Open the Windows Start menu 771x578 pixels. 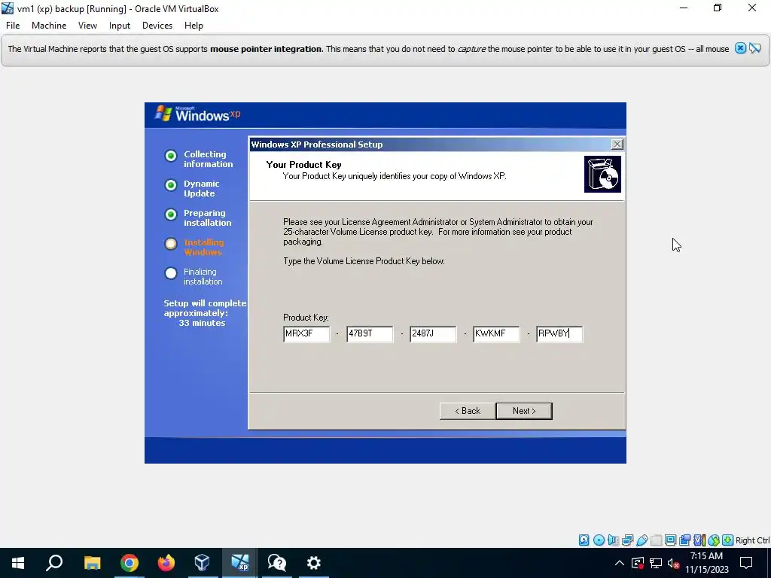(18, 563)
